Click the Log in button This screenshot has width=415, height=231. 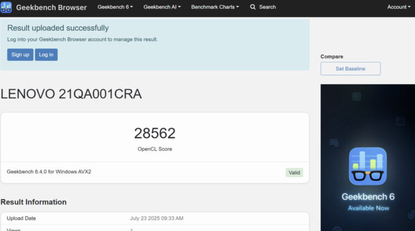point(46,54)
